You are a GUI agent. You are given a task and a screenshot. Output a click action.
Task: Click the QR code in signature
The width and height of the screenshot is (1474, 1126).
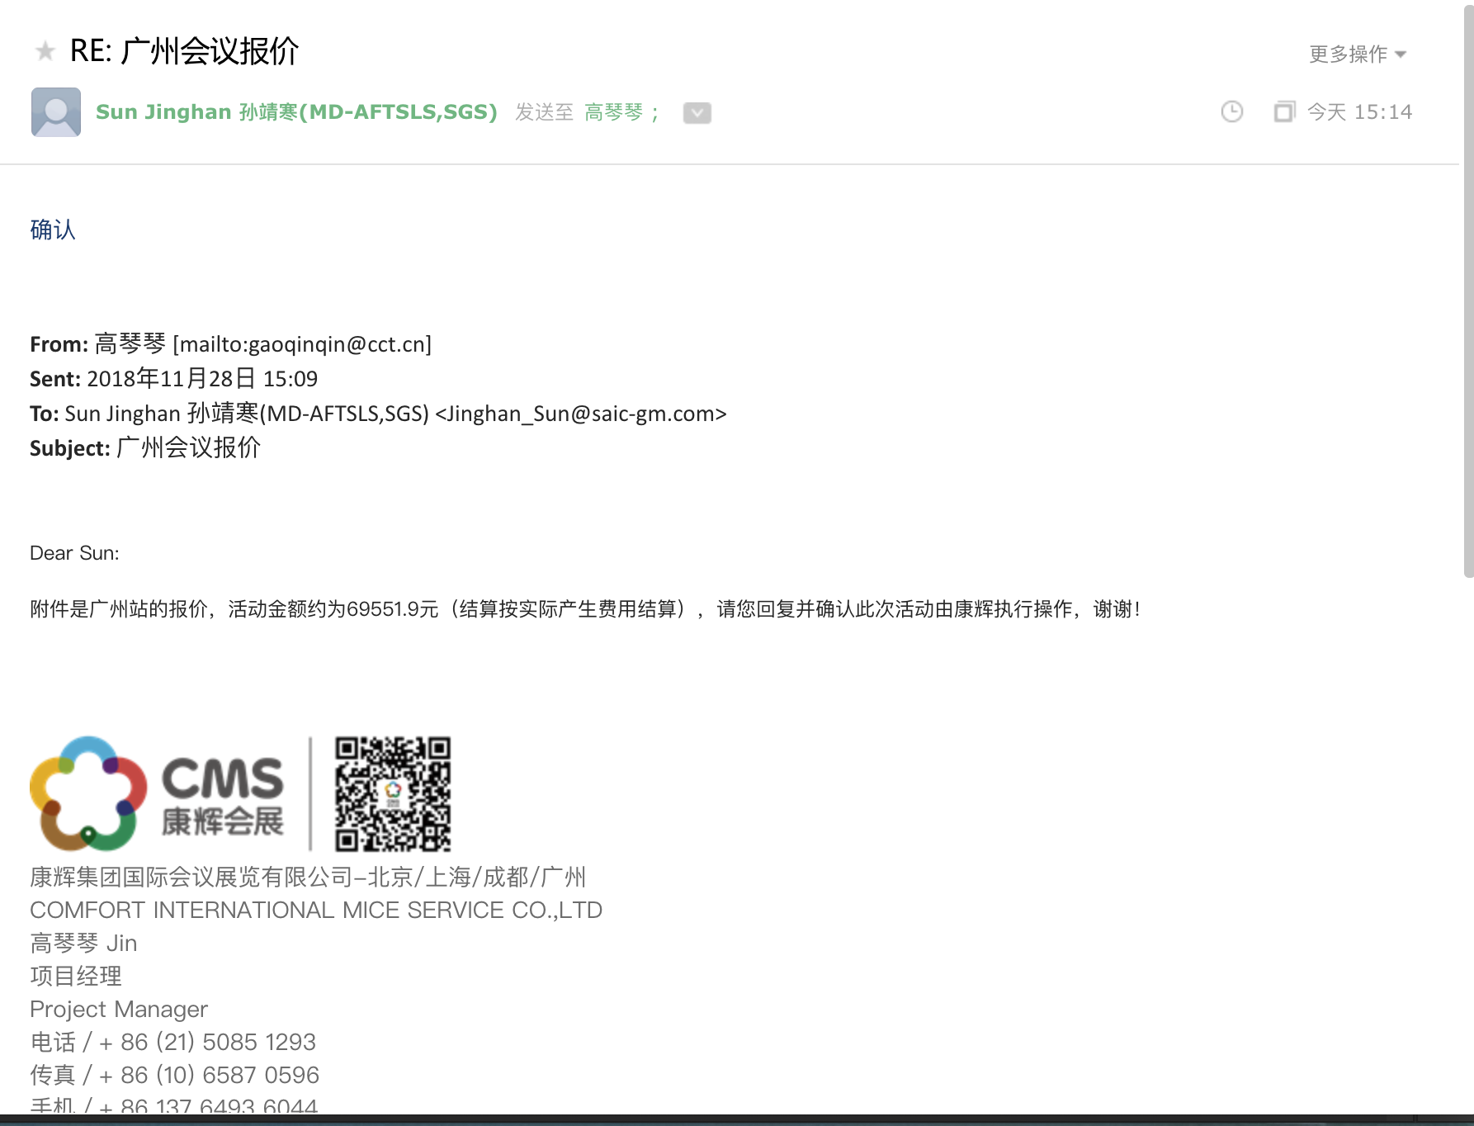pyautogui.click(x=393, y=793)
